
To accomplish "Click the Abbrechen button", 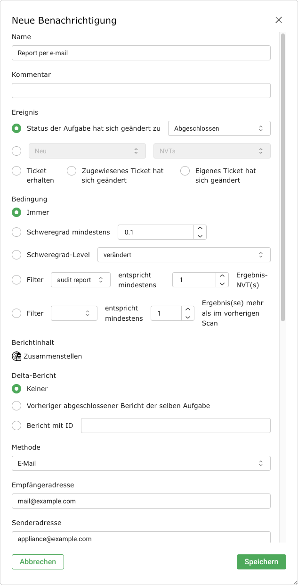I will [38, 562].
